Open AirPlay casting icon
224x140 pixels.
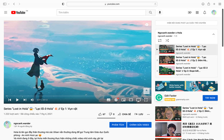[139, 100]
